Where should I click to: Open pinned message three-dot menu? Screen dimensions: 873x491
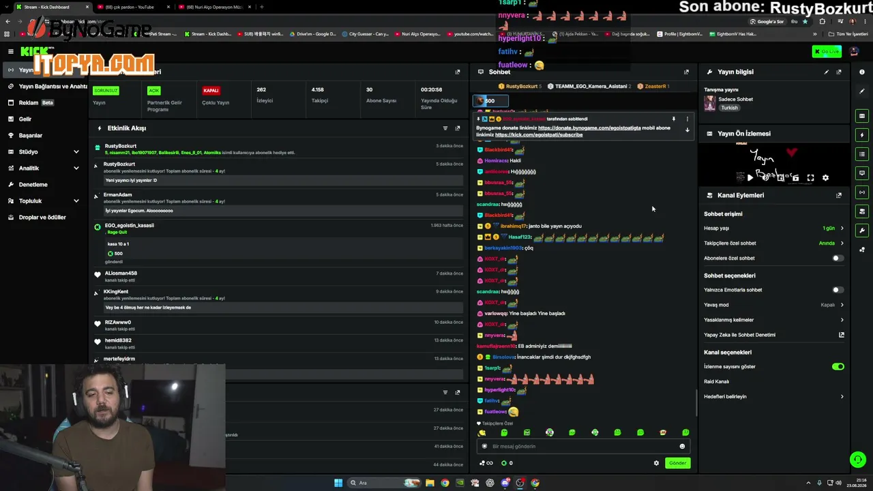pyautogui.click(x=687, y=119)
